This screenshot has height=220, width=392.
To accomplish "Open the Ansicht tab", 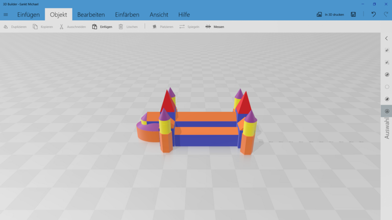I will click(159, 15).
